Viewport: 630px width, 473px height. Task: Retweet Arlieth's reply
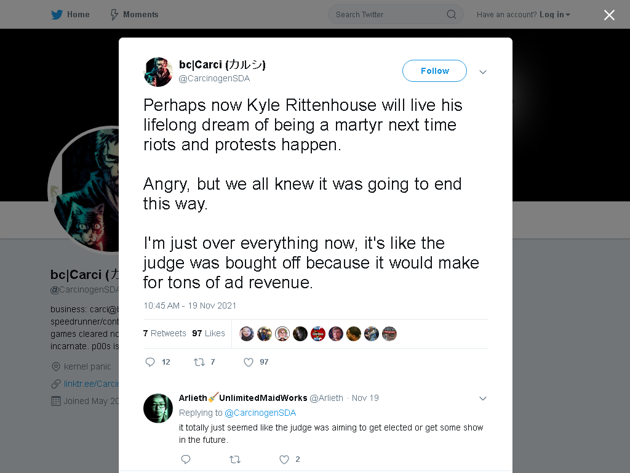[x=235, y=459]
